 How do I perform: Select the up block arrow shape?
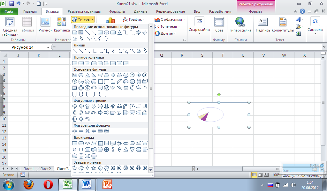(87, 106)
